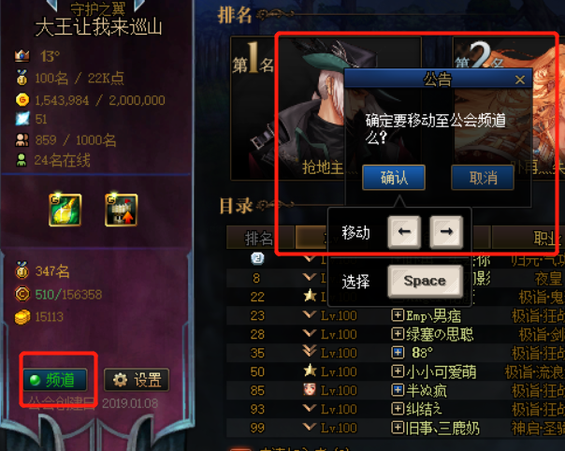Screen dimensions: 565x451
Task: Expand the plus box beside 绿塞の思聪
Action: (398, 334)
